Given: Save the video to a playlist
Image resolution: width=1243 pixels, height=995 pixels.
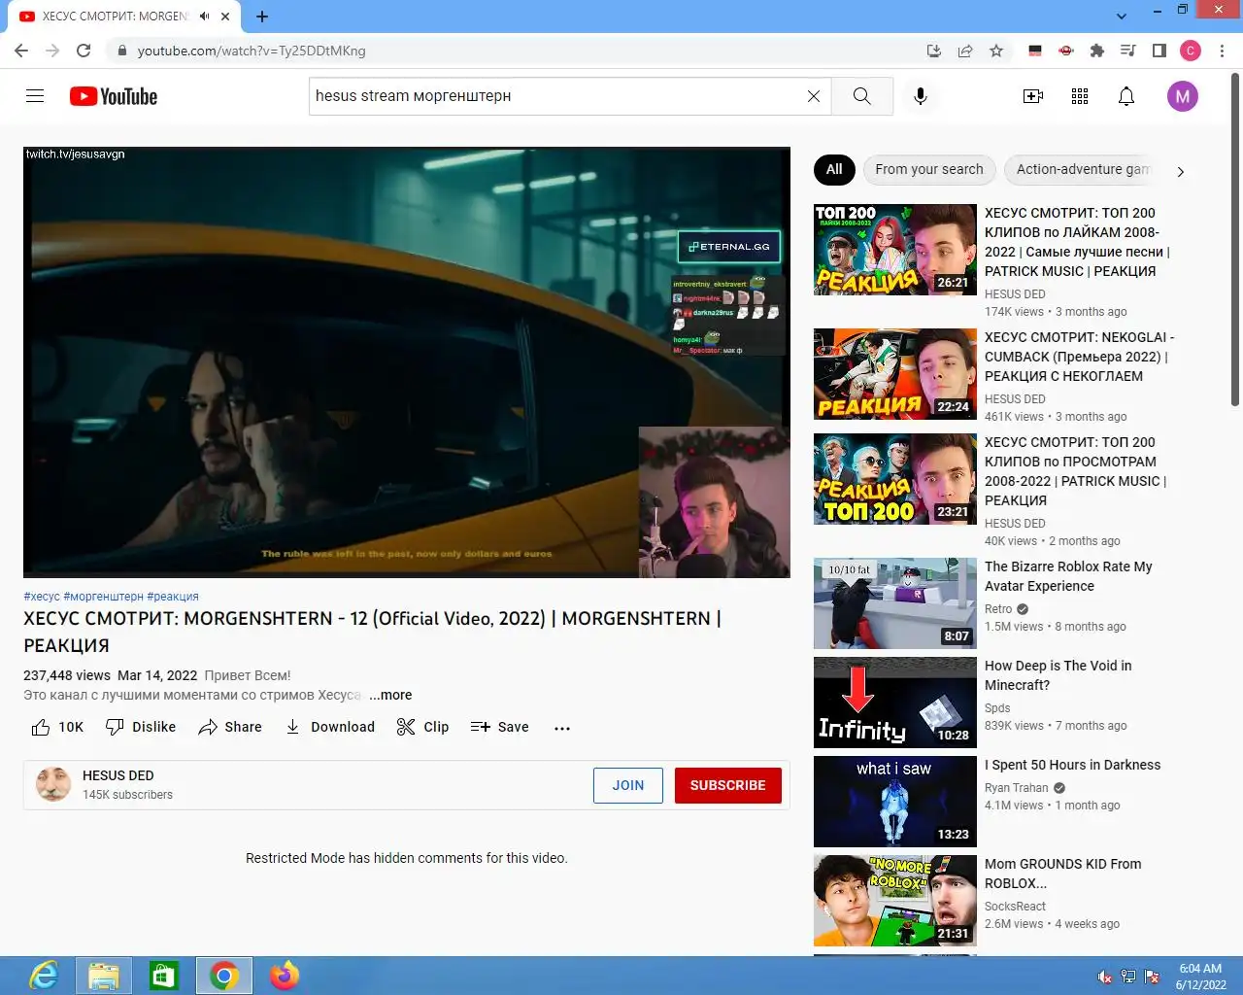Looking at the screenshot, I should 499,727.
